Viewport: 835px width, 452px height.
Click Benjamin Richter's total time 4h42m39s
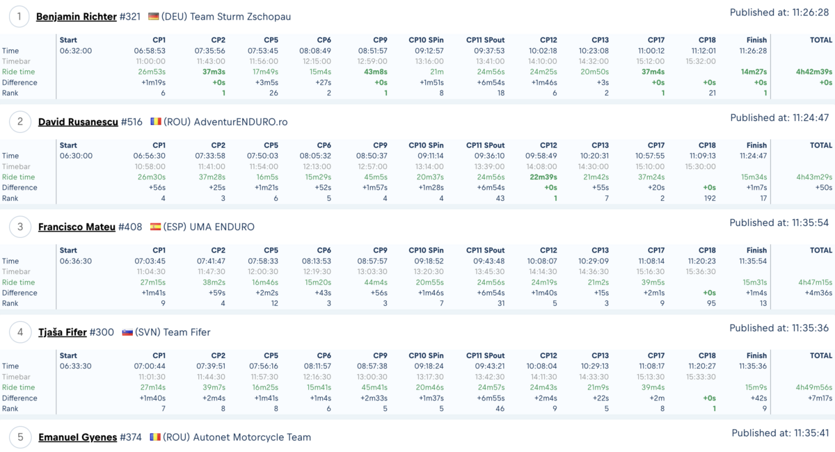coord(814,72)
